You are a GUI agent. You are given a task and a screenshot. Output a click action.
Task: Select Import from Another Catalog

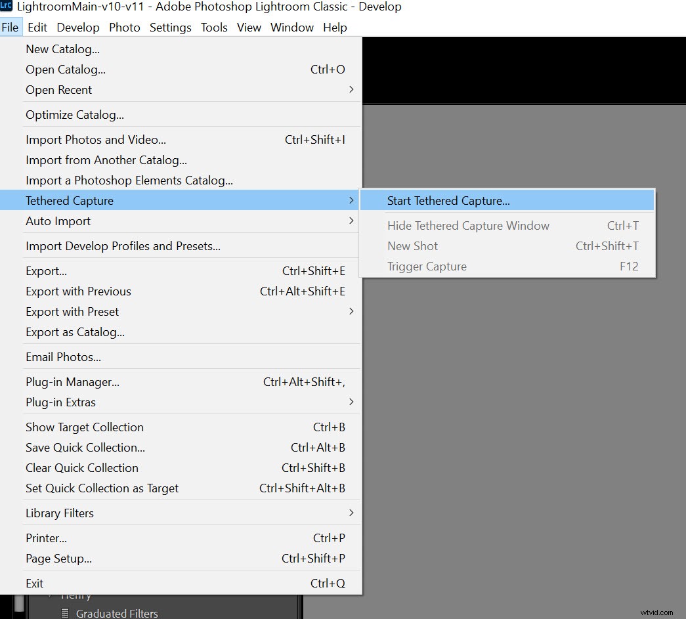pos(181,160)
